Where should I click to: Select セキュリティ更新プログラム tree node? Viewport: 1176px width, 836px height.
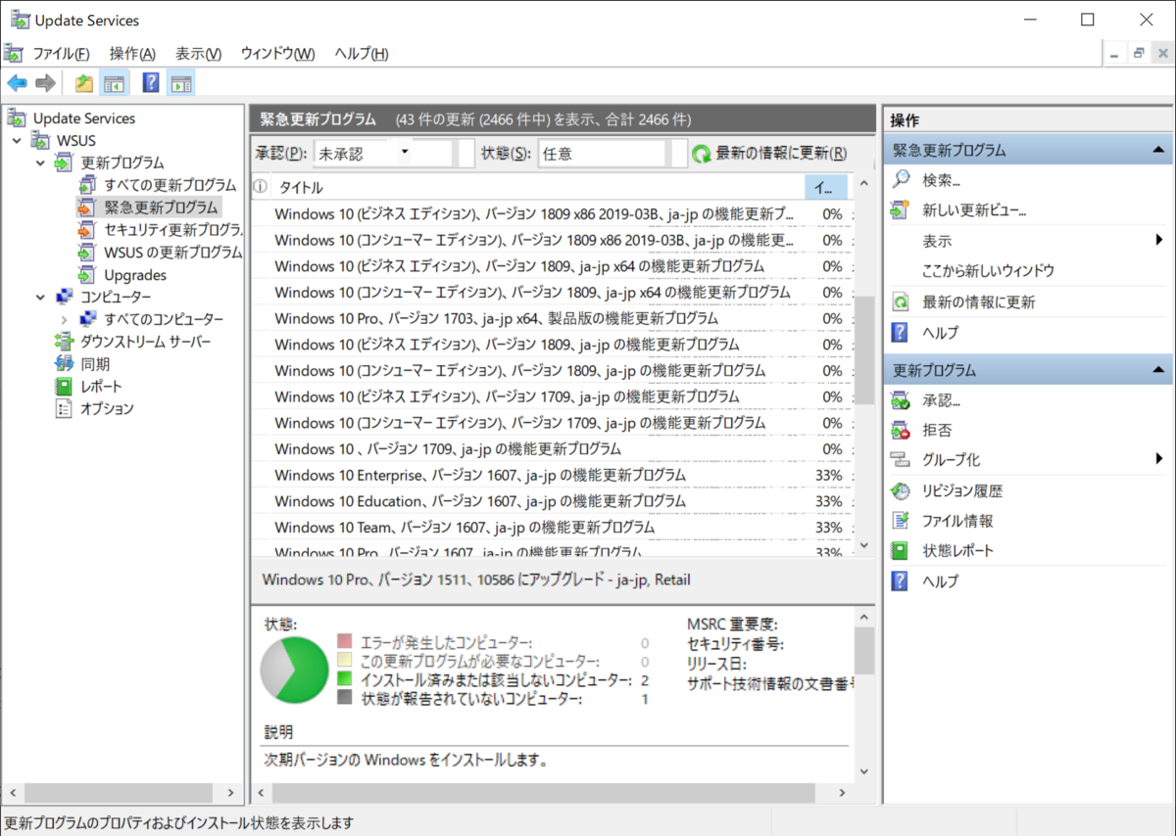[172, 230]
